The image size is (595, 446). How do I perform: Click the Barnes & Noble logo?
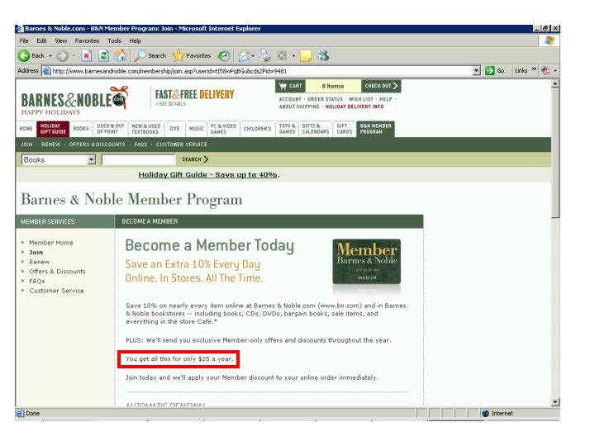click(x=74, y=100)
